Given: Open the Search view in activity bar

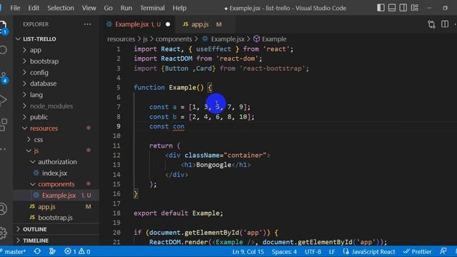Looking at the screenshot, I should pos(3,50).
